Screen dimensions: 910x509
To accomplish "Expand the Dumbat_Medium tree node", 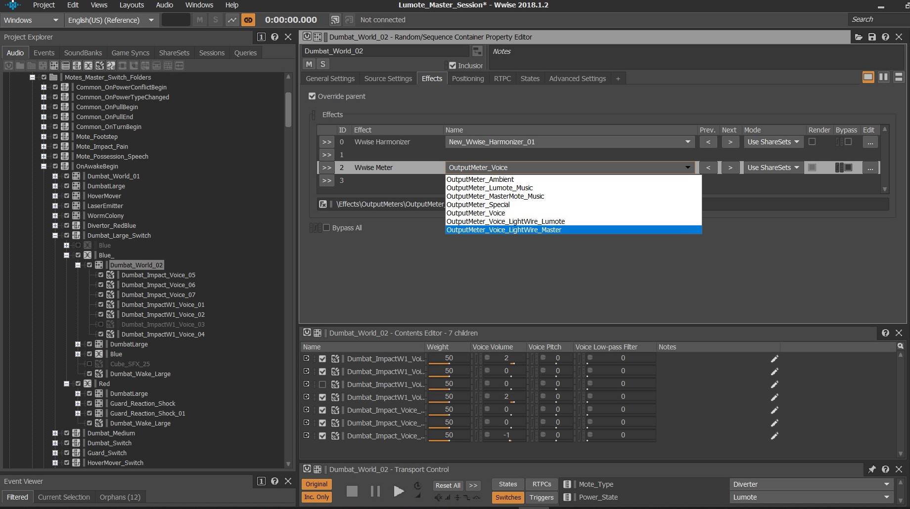I will click(55, 433).
